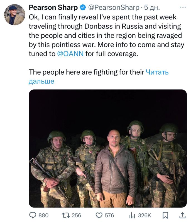The width and height of the screenshot is (191, 222).
Task: Open the reply speech bubble icon
Action: click(33, 215)
